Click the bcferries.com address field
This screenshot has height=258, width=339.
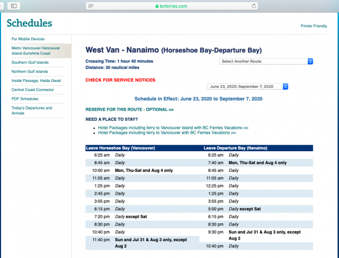coord(172,6)
